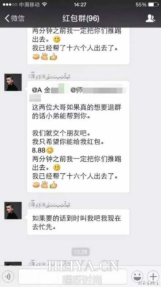The width and height of the screenshot is (161, 287).
Task: Open group members icon in header
Action: click(150, 18)
